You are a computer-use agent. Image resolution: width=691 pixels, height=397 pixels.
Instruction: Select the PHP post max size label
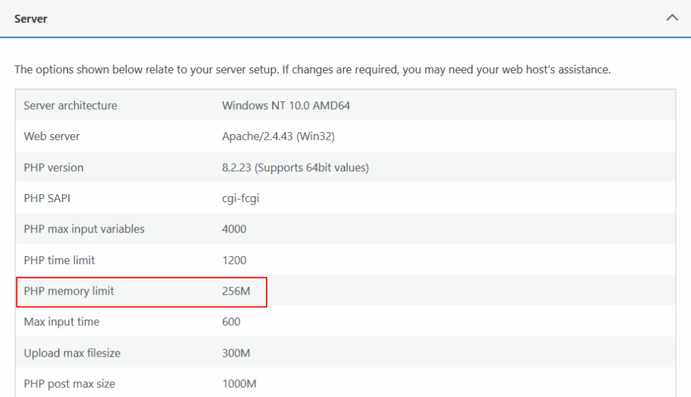pyautogui.click(x=70, y=384)
